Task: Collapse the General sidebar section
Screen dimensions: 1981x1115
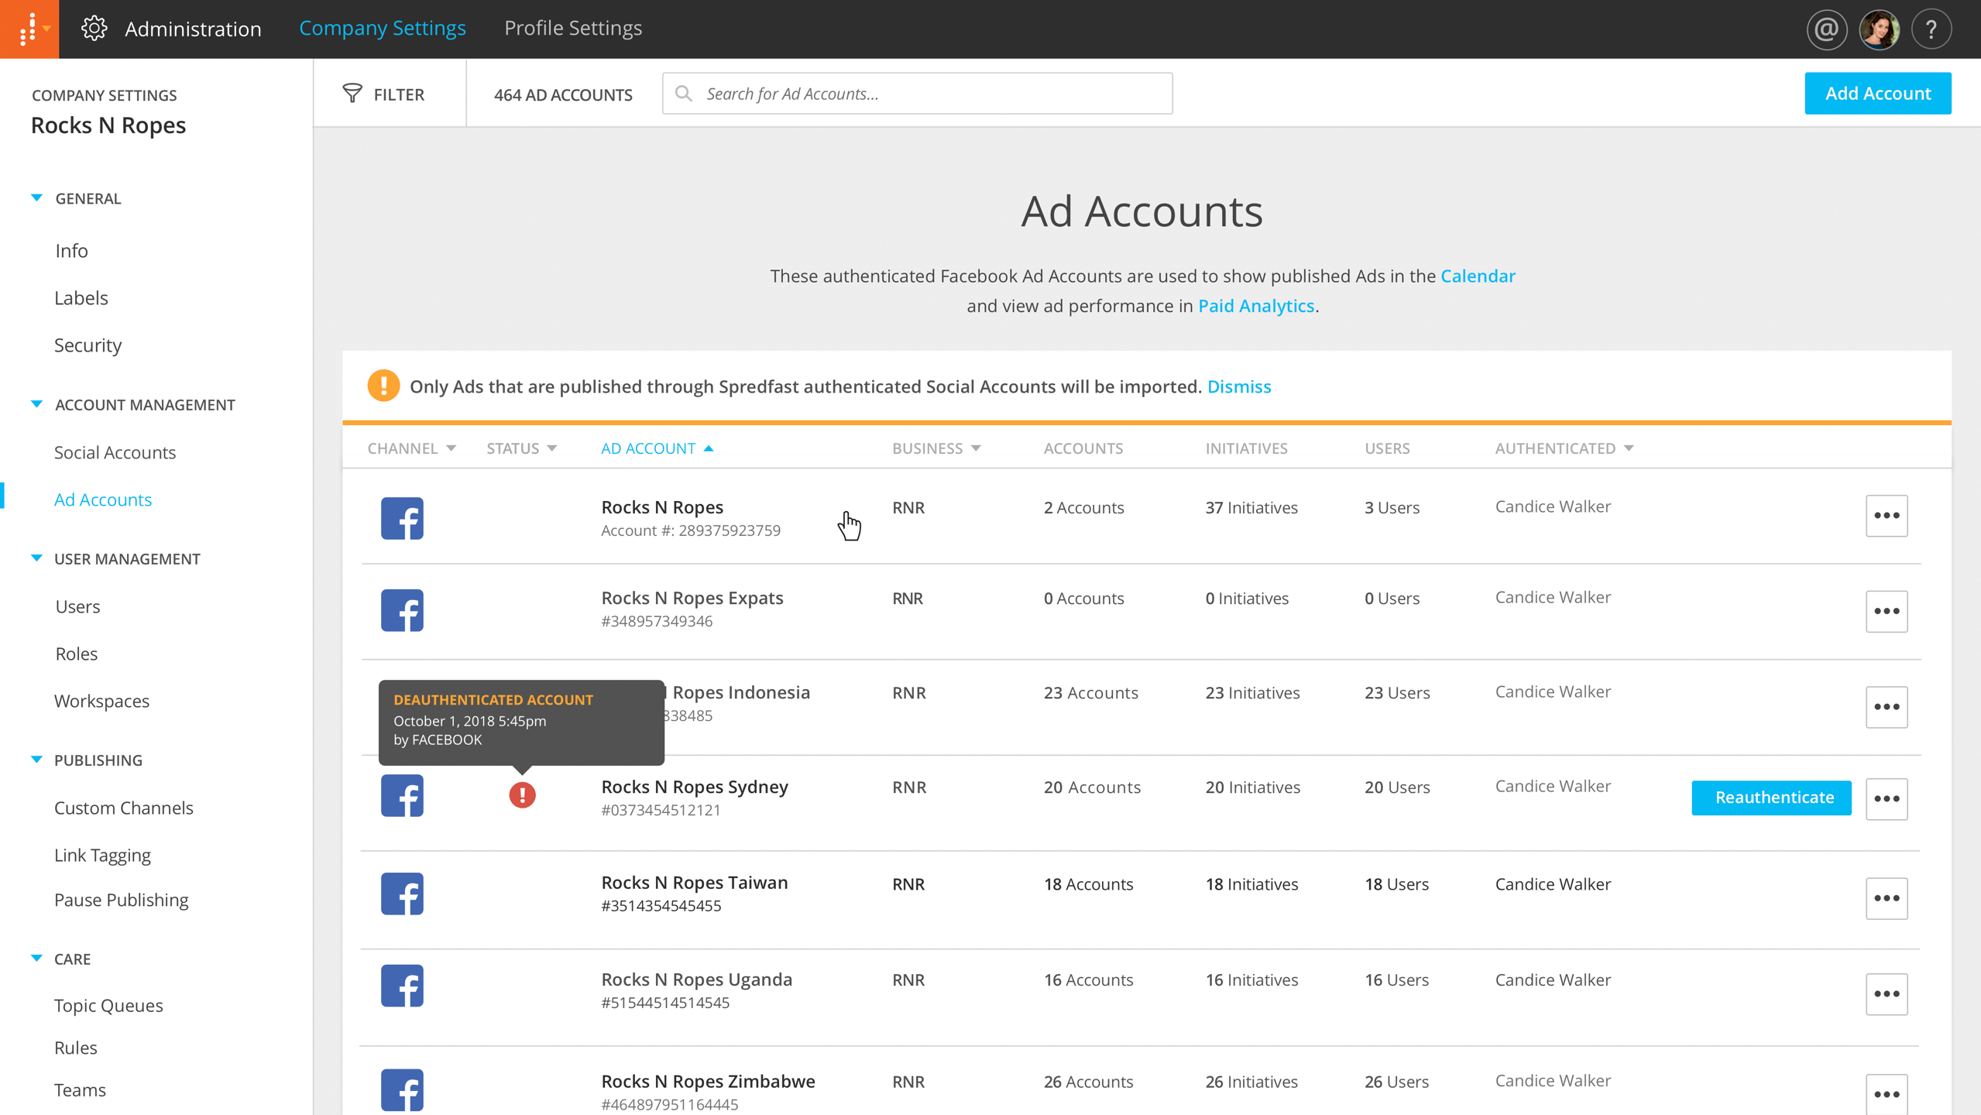Action: 36,198
